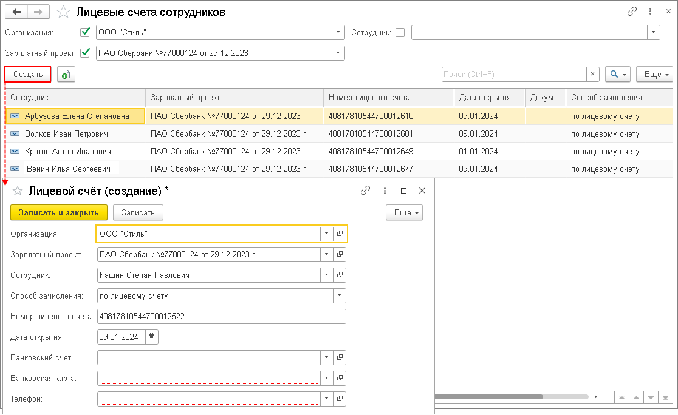Open the Банковский счет dropdown list
This screenshot has width=678, height=415.
click(327, 358)
